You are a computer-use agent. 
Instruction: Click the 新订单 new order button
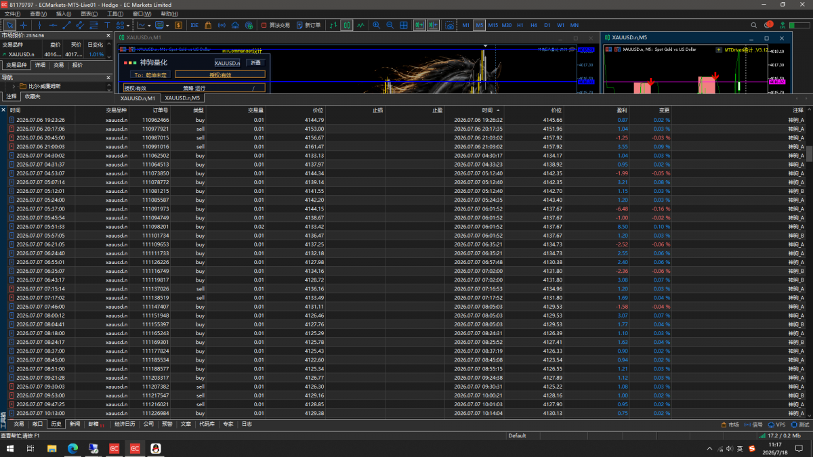click(x=308, y=25)
